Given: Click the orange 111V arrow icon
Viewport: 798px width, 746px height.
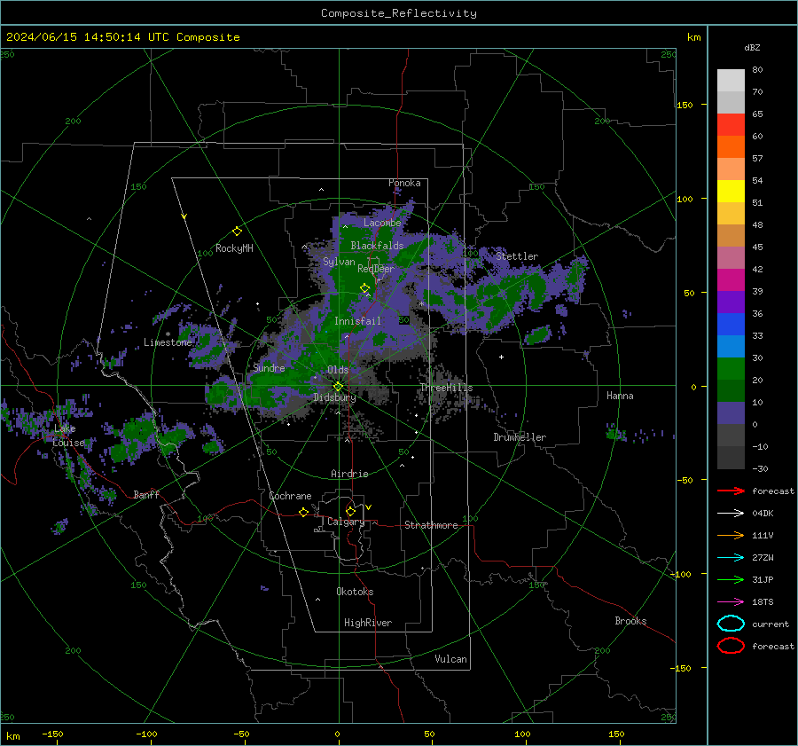Looking at the screenshot, I should 731,535.
